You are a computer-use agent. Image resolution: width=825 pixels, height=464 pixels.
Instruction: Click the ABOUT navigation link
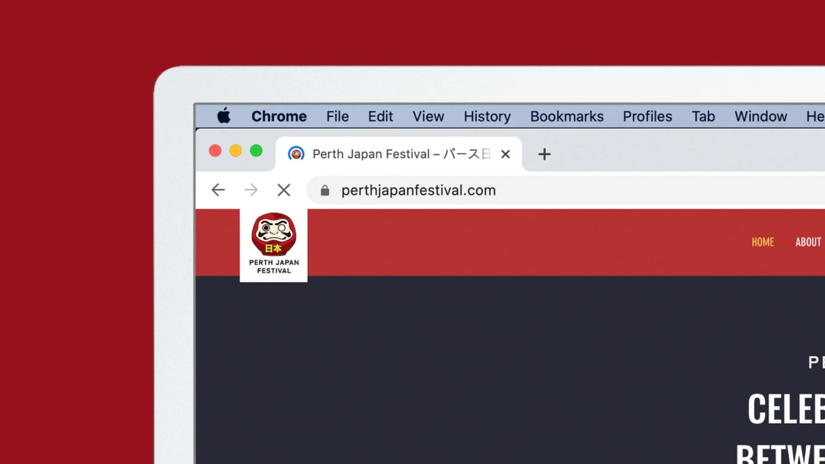click(808, 242)
